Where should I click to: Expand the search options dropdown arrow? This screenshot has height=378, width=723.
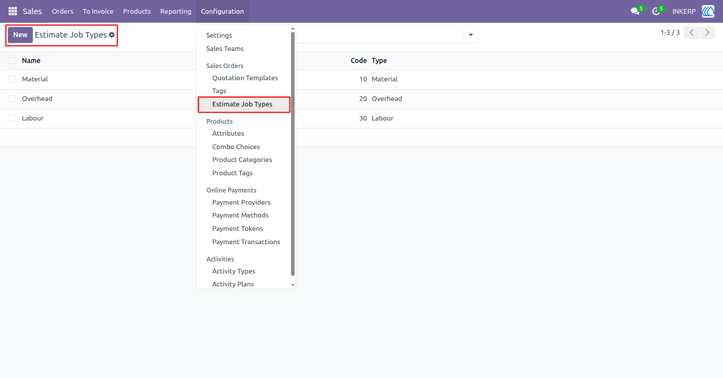[471, 35]
